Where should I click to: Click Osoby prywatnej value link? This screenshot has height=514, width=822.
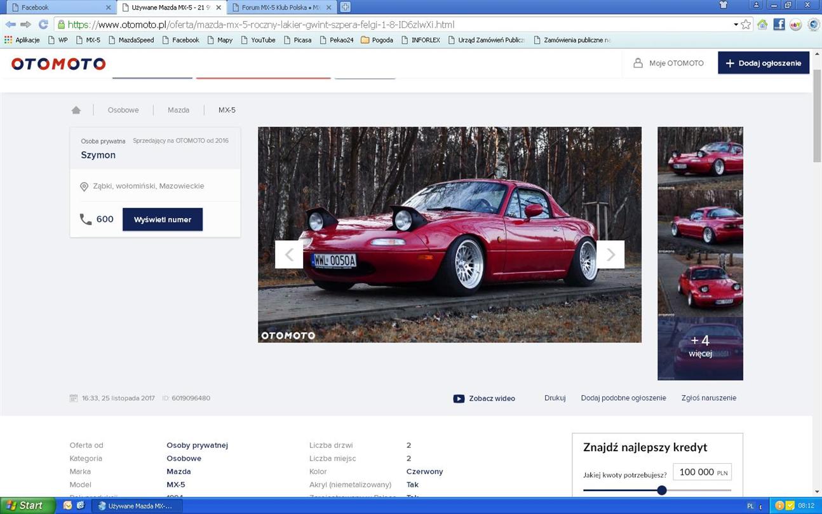pyautogui.click(x=197, y=445)
